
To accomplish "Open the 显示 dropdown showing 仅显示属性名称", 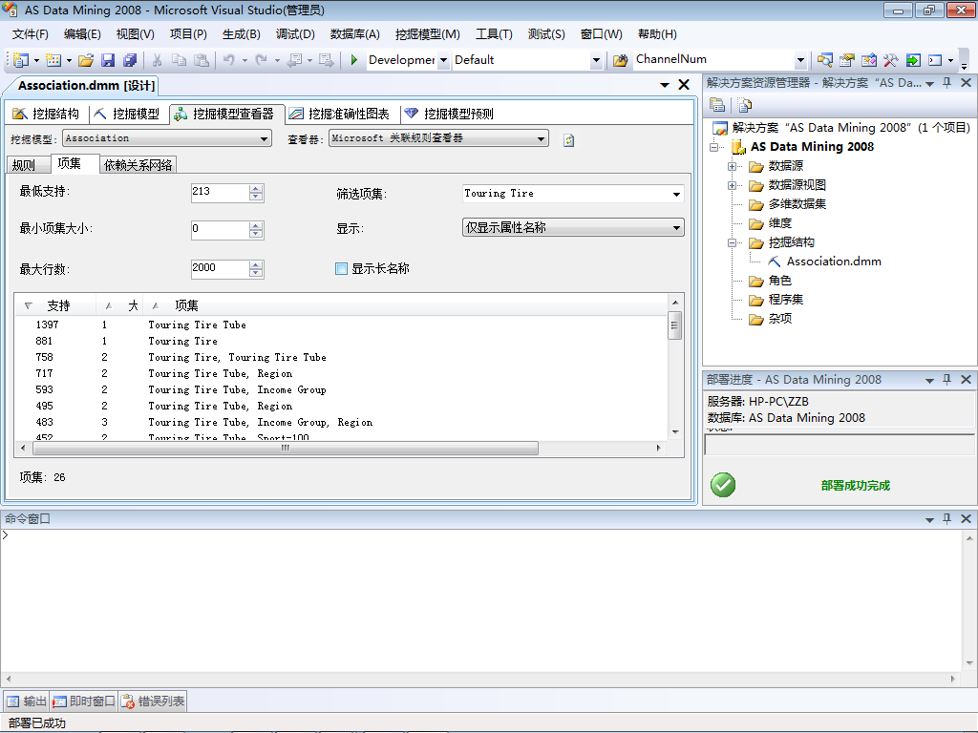I will 676,227.
